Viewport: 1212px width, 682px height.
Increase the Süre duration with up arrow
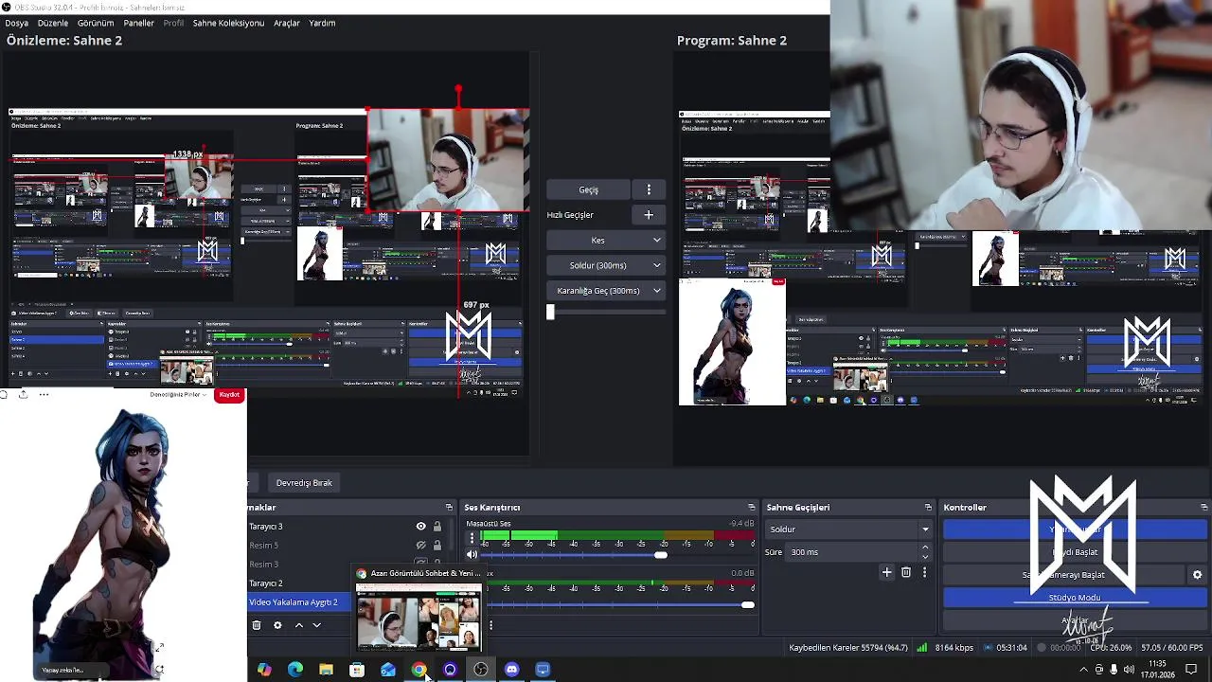pos(925,548)
